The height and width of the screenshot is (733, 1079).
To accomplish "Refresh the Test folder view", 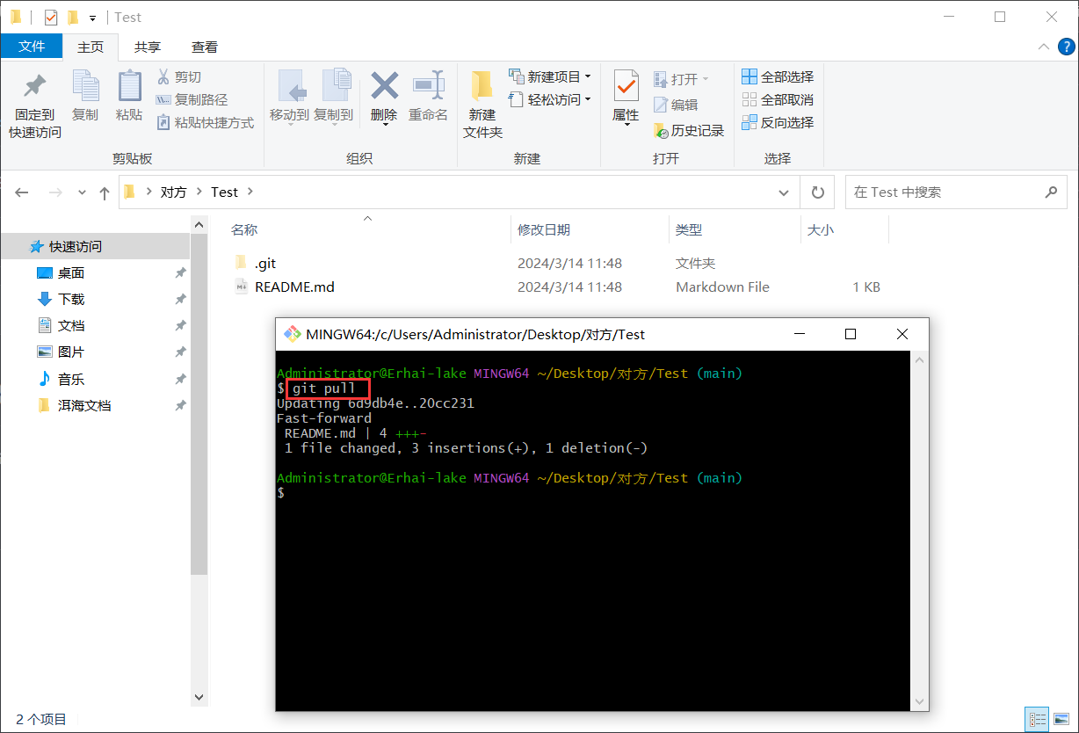I will (x=818, y=192).
